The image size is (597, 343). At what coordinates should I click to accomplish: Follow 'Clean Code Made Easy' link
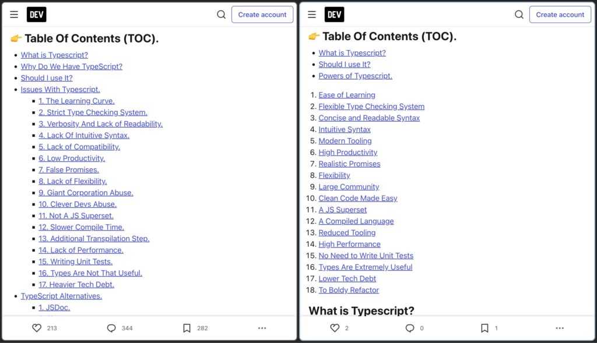(358, 198)
